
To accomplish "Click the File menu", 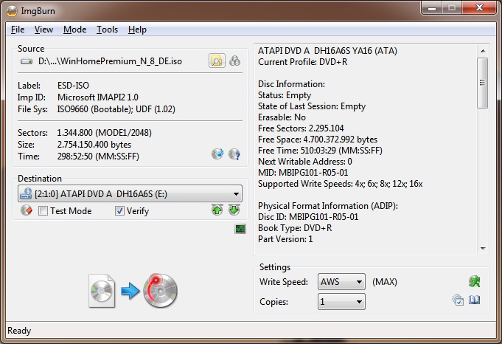I will tap(18, 30).
